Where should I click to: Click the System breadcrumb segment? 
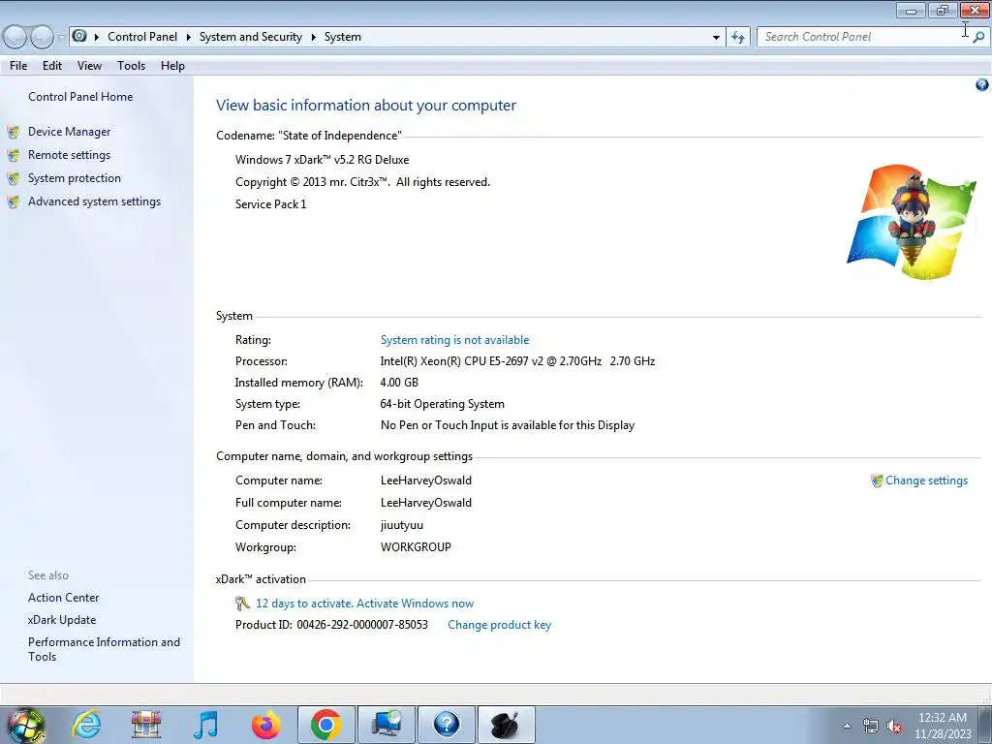point(343,37)
